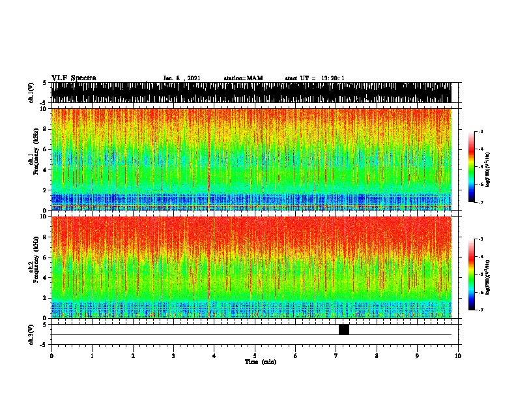Click the ch.1(V) black waveform strip
Screen dimensions: 516x399
(251, 93)
